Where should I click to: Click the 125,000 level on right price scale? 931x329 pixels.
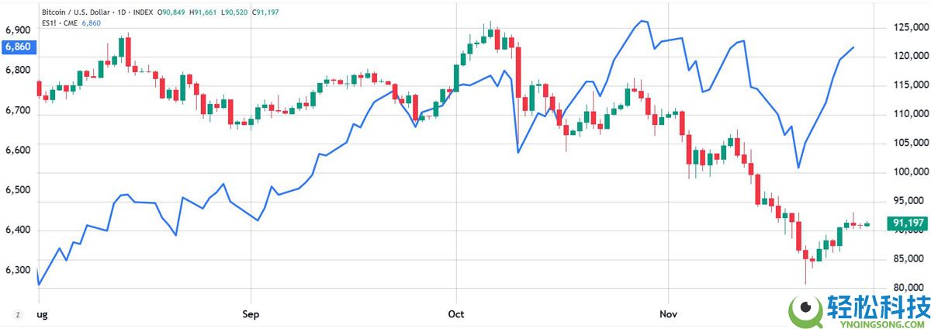[x=911, y=28]
